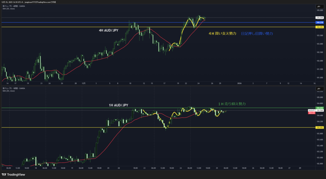The width and height of the screenshot is (326, 179).
Task: Click the 2026 marker on top time axis
Action: pyautogui.click(x=240, y=83)
